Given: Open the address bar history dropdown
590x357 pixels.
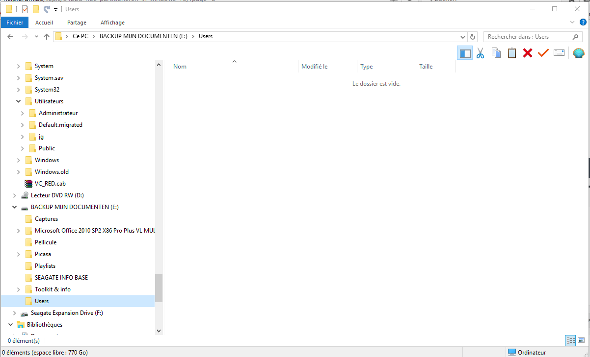Looking at the screenshot, I should pyautogui.click(x=462, y=37).
